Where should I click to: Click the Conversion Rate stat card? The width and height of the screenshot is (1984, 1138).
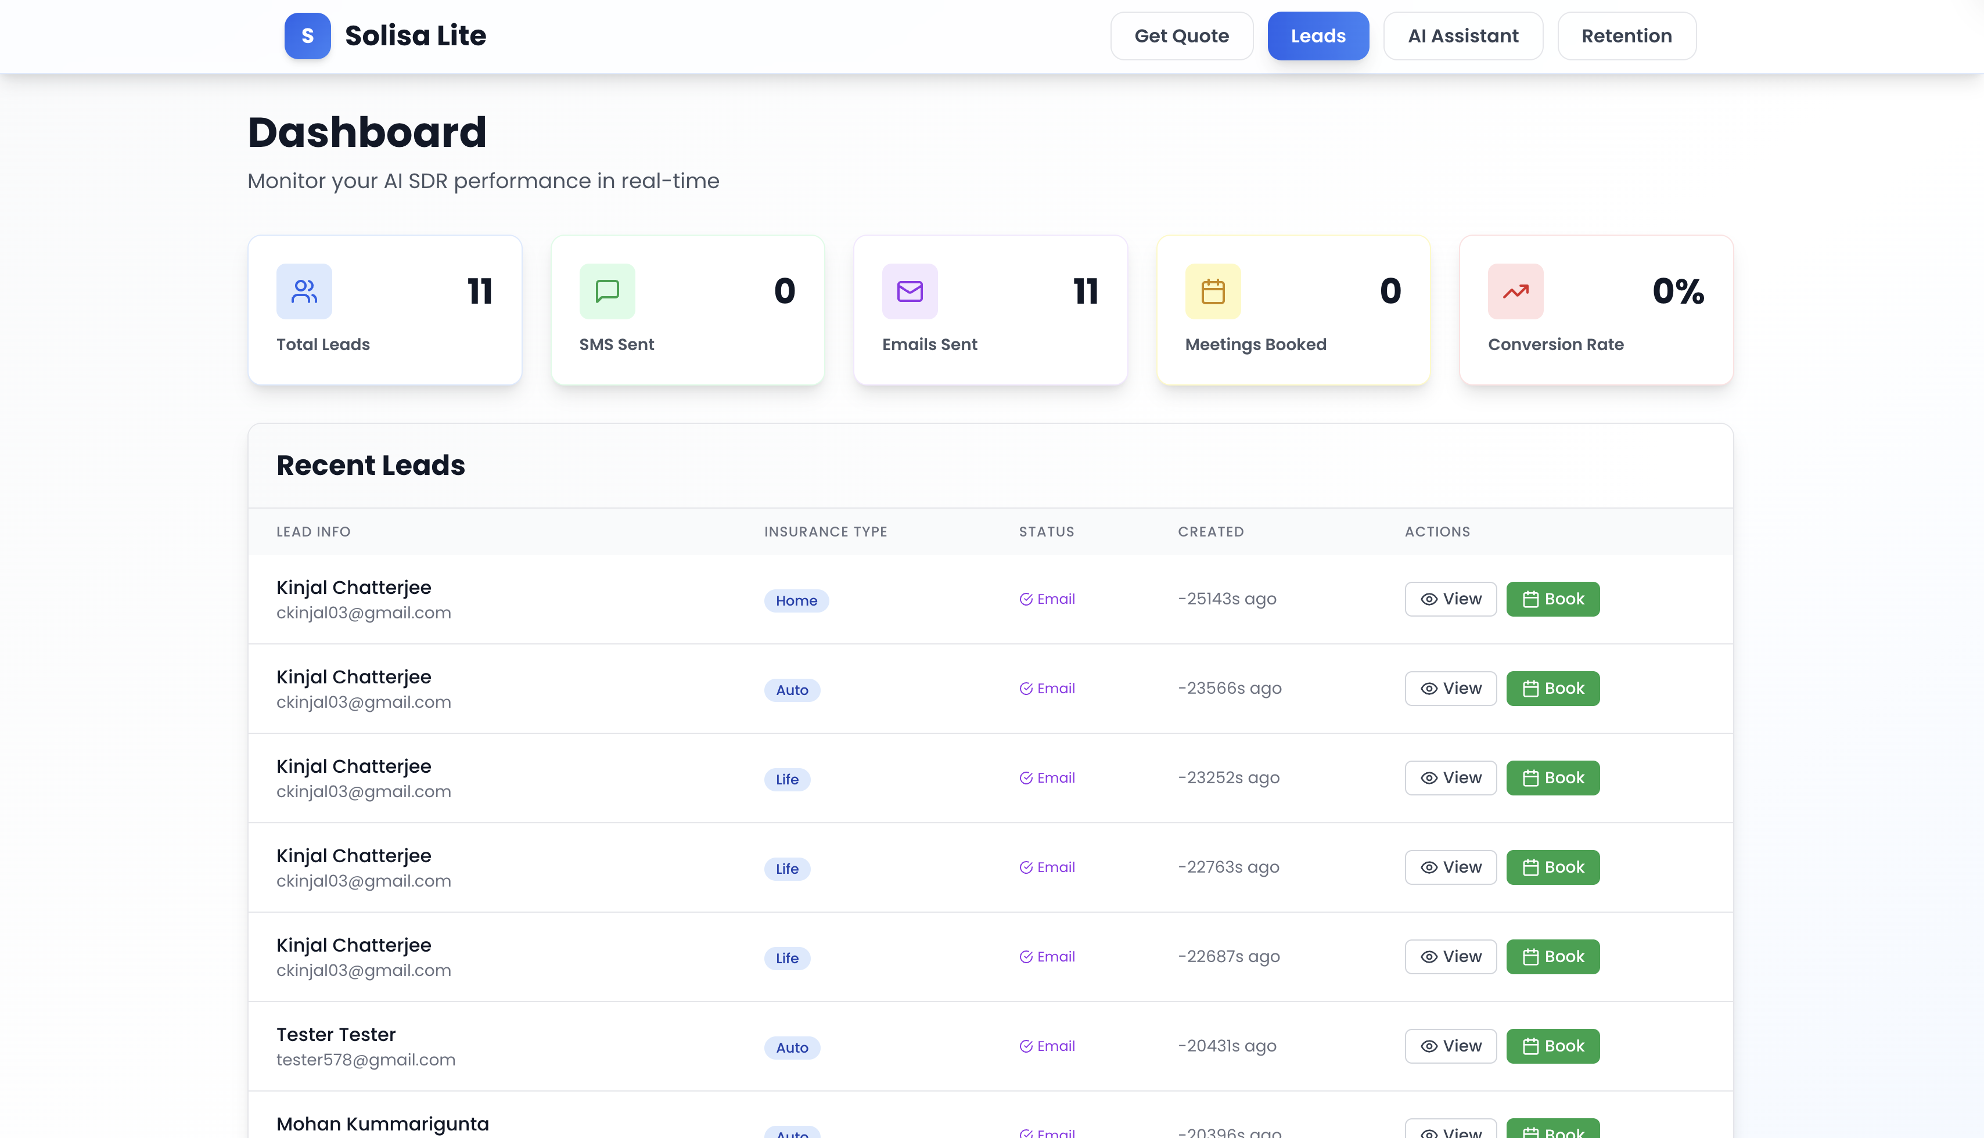(1595, 310)
